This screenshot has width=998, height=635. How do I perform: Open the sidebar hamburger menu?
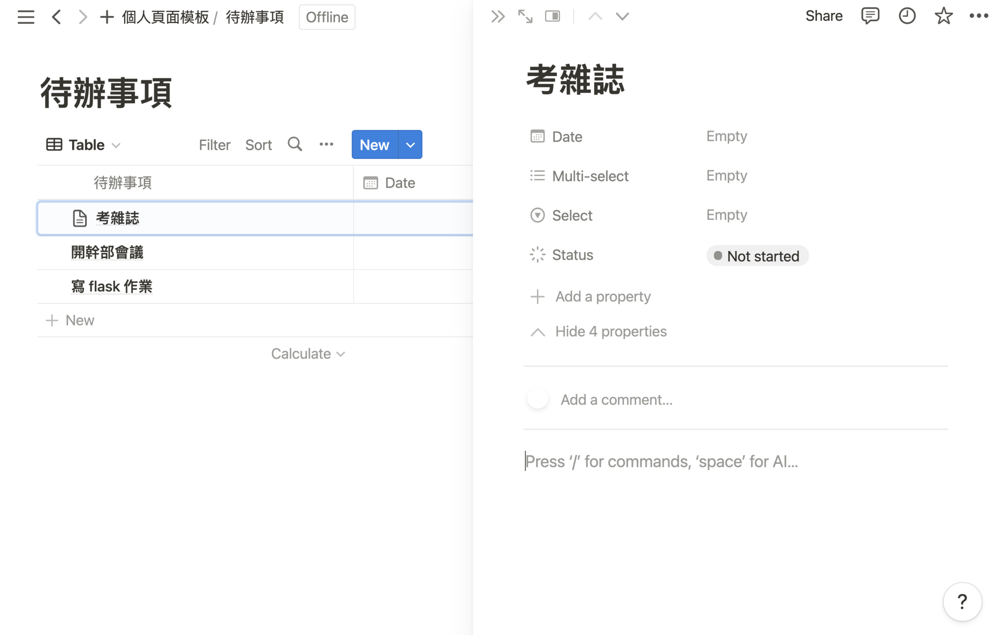[25, 17]
